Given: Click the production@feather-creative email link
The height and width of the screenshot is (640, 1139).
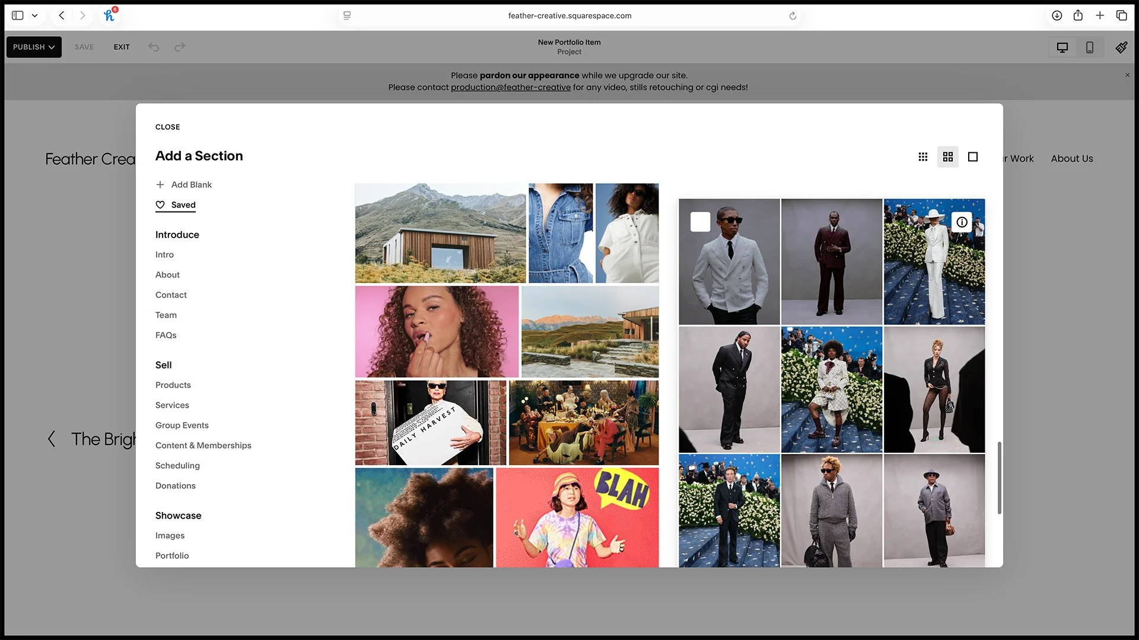Looking at the screenshot, I should click(510, 87).
